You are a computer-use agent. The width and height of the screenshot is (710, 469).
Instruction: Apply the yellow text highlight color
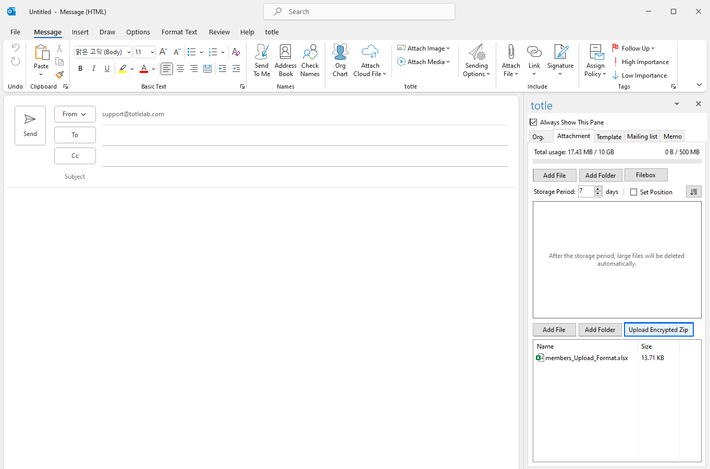point(123,69)
